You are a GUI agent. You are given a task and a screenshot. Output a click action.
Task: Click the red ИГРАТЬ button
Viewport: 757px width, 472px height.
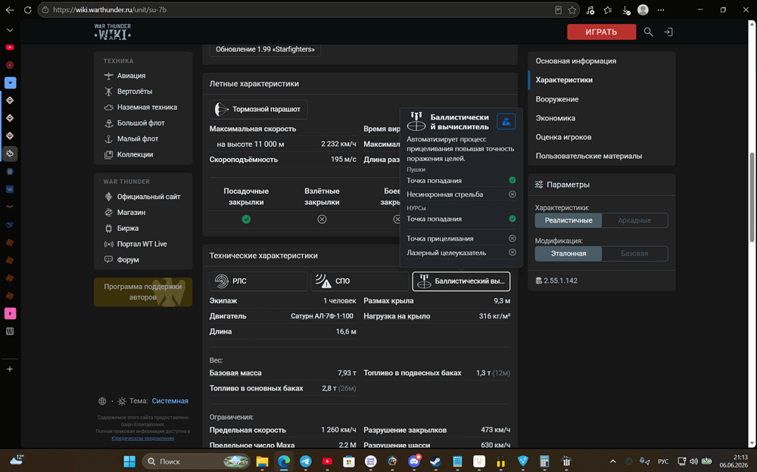click(601, 32)
